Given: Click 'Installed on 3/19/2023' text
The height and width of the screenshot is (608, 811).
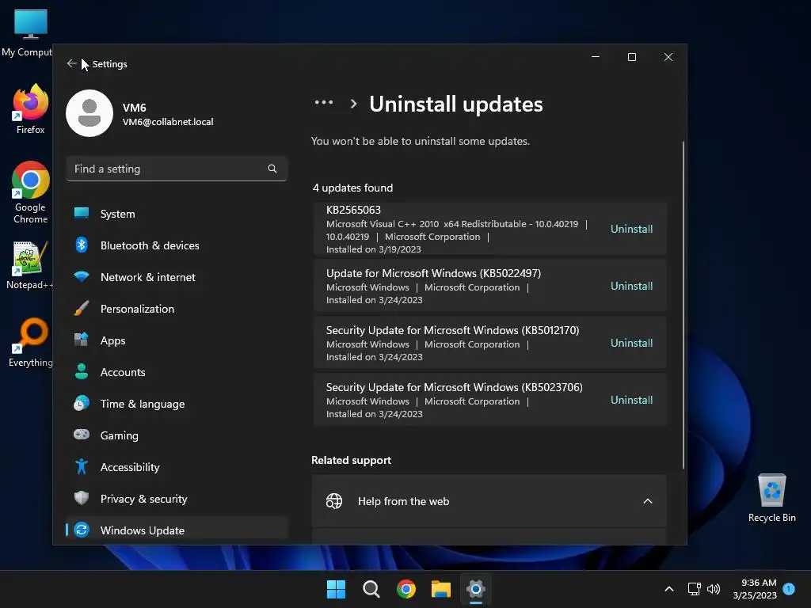Looking at the screenshot, I should click(374, 249).
